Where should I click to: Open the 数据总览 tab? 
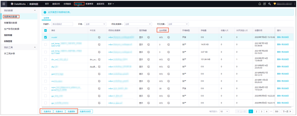(x=56, y=4)
